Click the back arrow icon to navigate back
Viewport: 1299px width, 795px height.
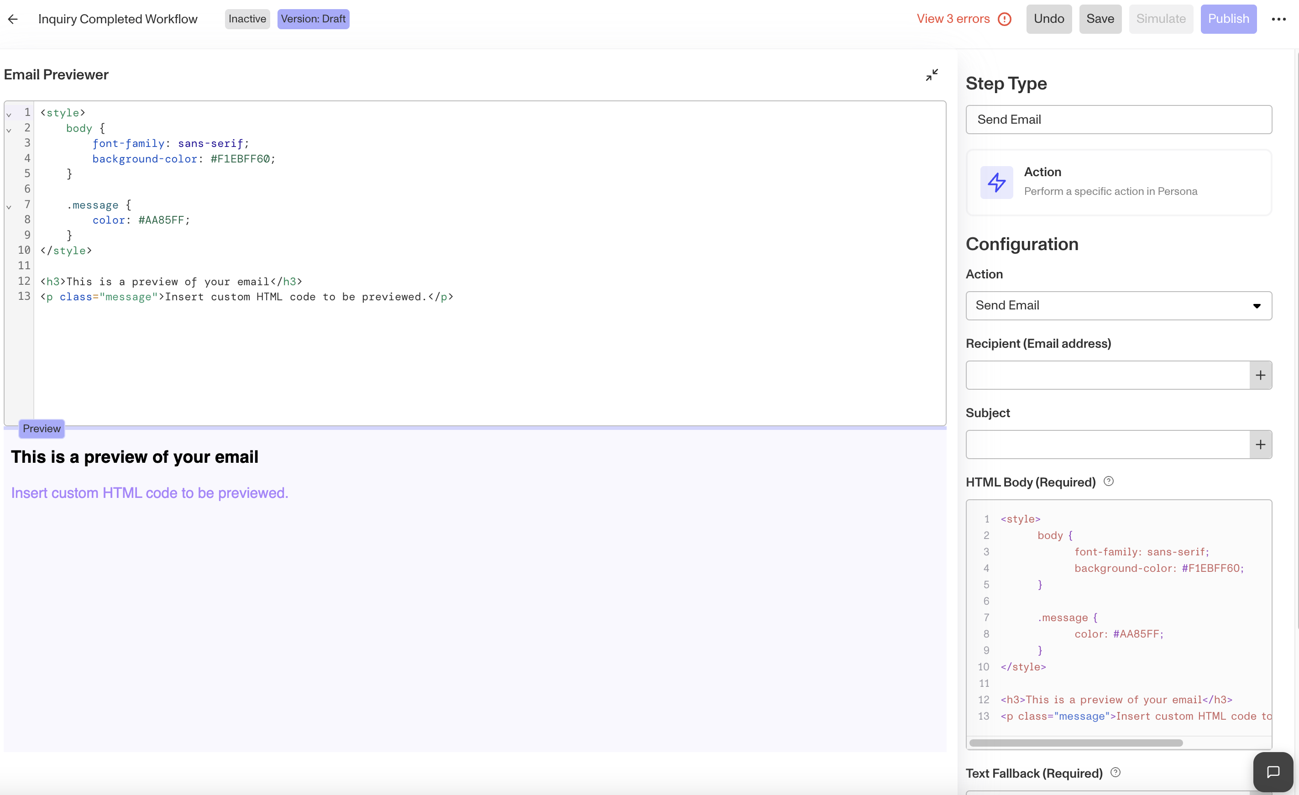click(13, 19)
